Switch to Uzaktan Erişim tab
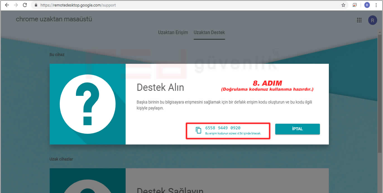 173,32
